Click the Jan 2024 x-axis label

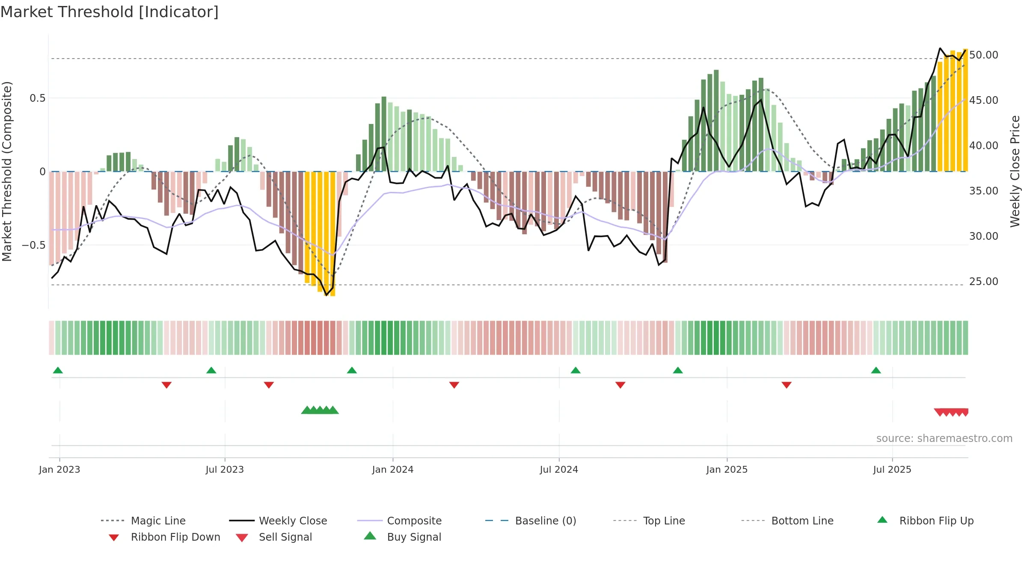coord(393,469)
